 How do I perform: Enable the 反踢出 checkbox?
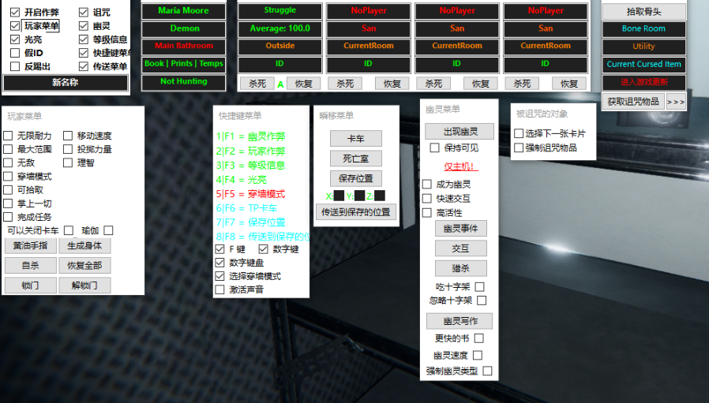tap(15, 66)
